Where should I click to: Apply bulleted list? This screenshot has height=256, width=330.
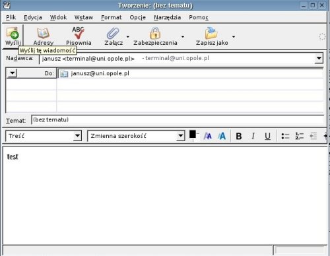285,136
